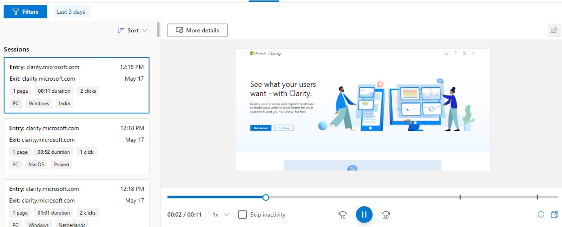This screenshot has width=562, height=227.
Task: Click the help question mark in preview
Action: point(455,53)
